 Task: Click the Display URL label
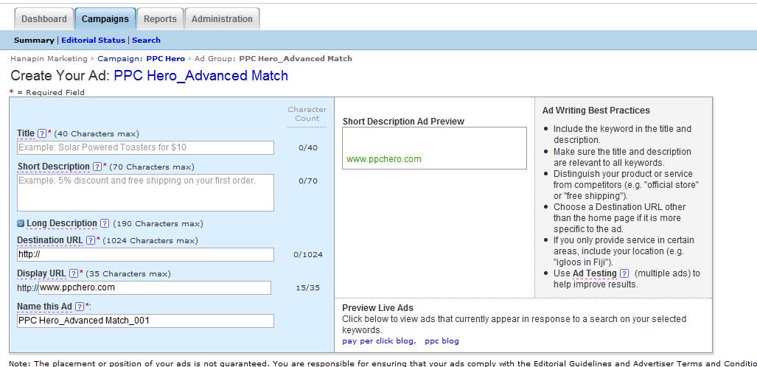click(x=41, y=273)
